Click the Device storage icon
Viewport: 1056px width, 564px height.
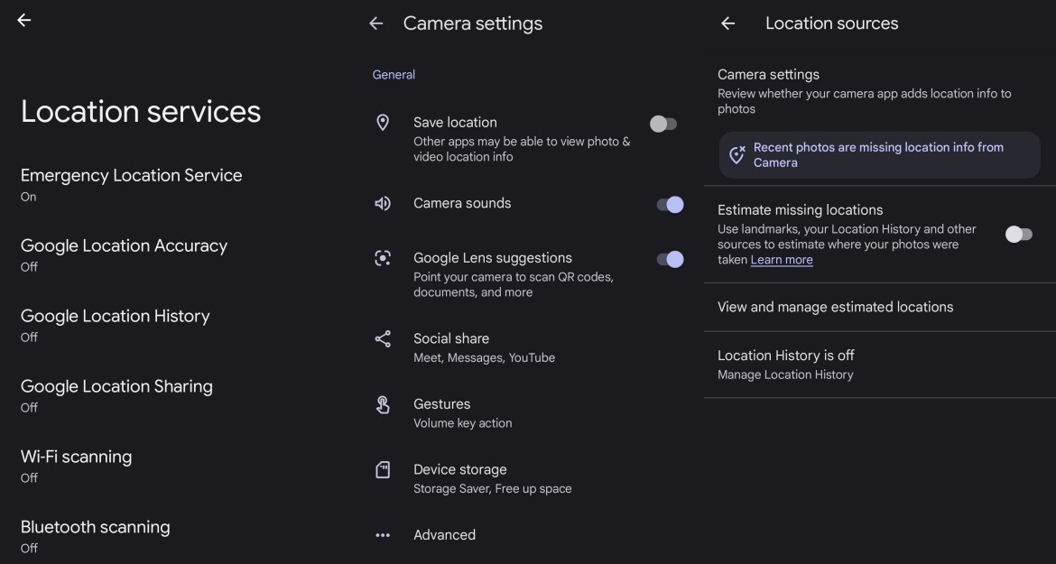[382, 468]
